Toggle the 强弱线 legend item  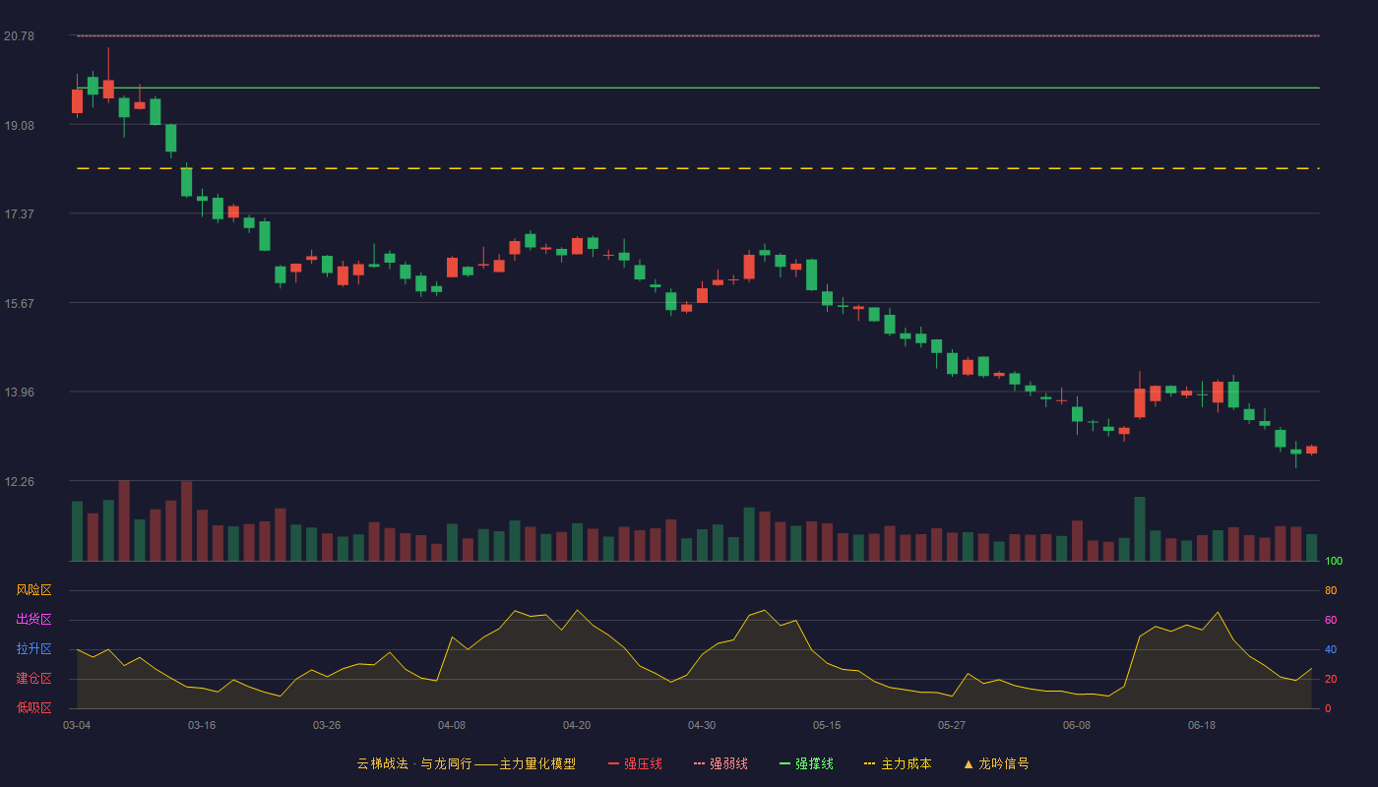[x=720, y=763]
